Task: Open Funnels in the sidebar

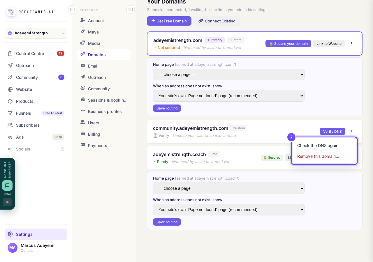Action: coord(36,113)
